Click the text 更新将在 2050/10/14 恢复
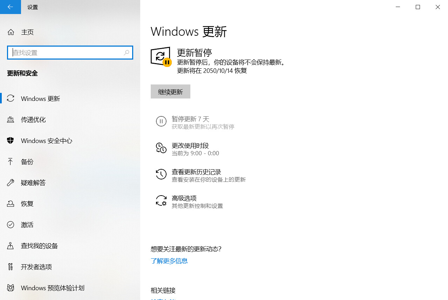This screenshot has height=300, width=448. [x=212, y=70]
